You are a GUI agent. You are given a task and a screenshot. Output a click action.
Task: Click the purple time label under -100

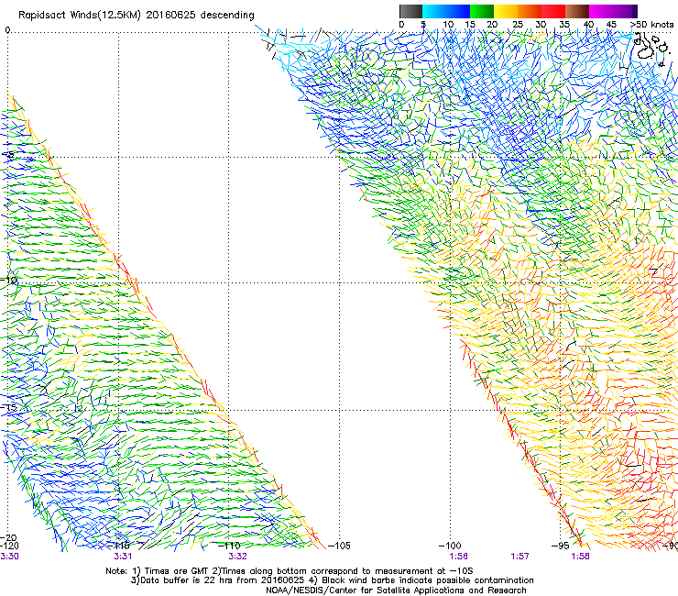458,557
